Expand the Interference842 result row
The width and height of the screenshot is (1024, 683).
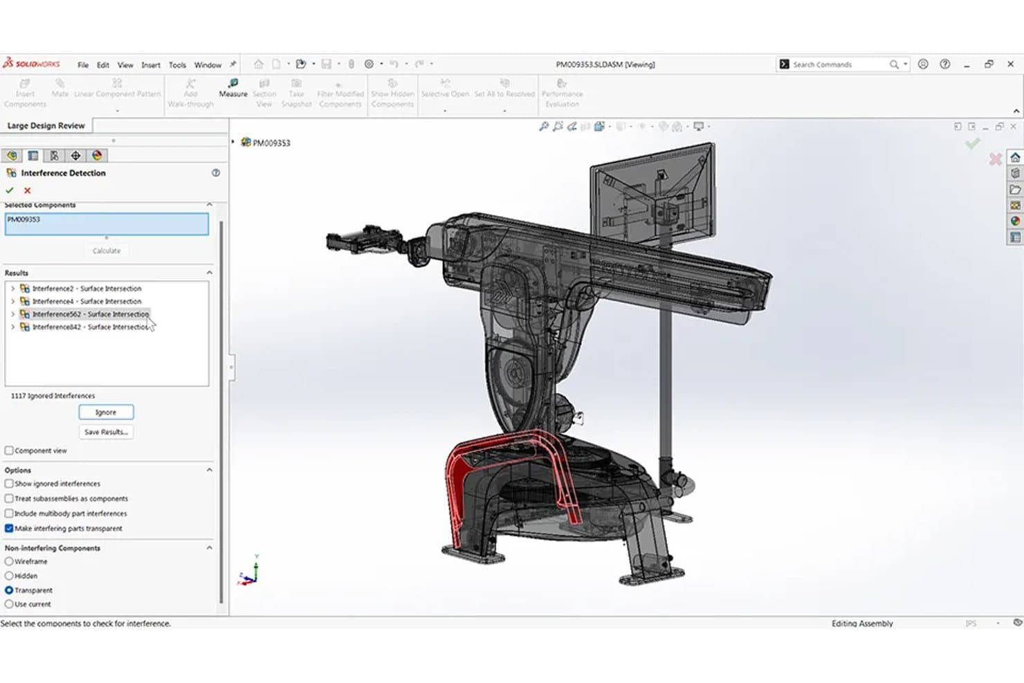point(12,327)
